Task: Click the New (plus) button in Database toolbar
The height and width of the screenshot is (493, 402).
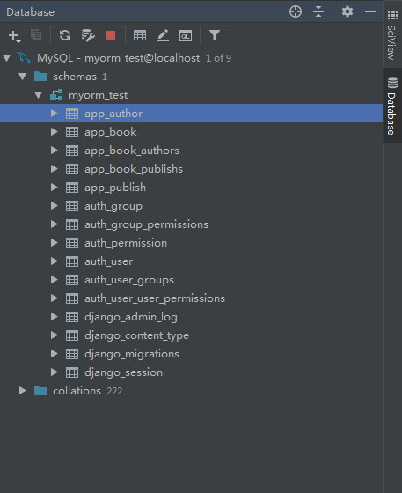Action: pyautogui.click(x=14, y=35)
